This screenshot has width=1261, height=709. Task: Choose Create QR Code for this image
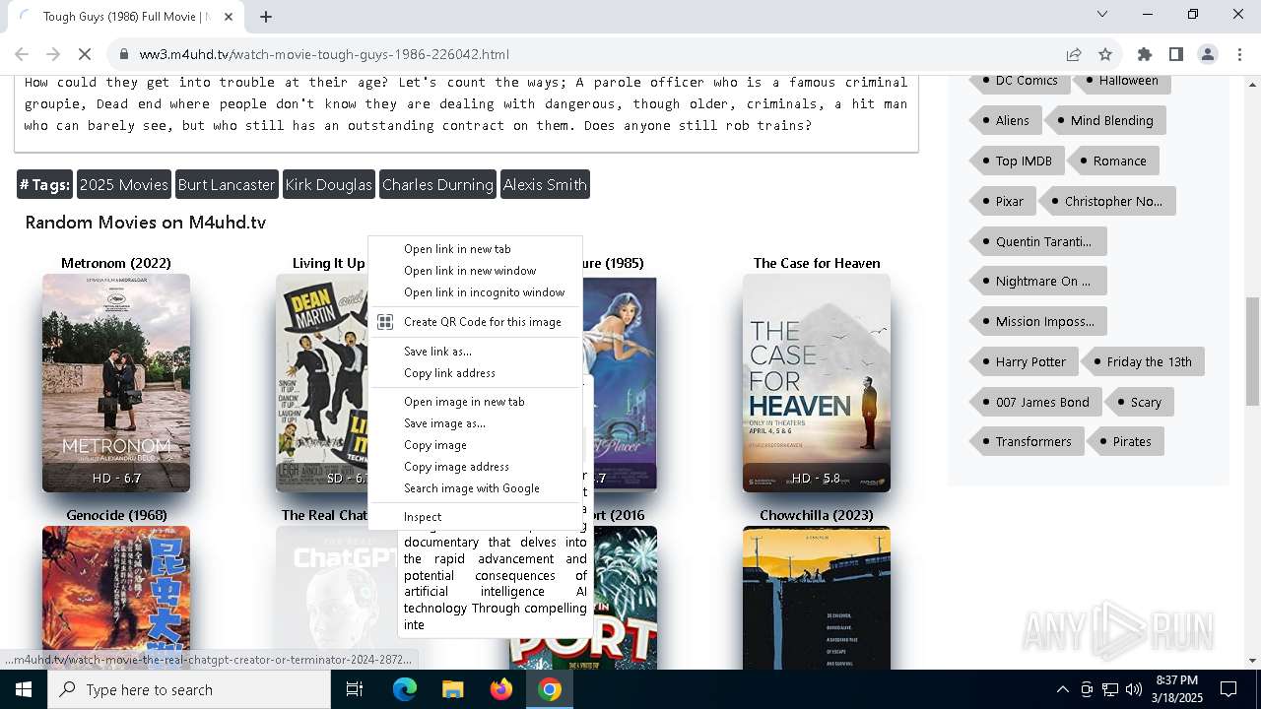coord(475,322)
